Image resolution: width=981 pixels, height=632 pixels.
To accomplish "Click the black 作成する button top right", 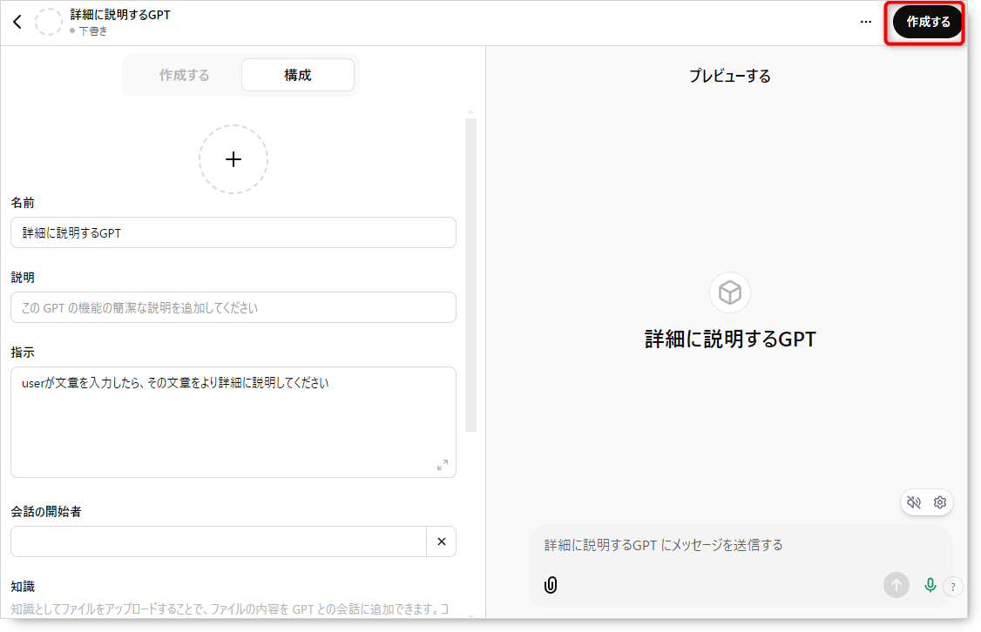I will pyautogui.click(x=928, y=22).
